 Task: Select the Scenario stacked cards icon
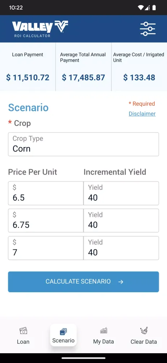pyautogui.click(x=63, y=332)
